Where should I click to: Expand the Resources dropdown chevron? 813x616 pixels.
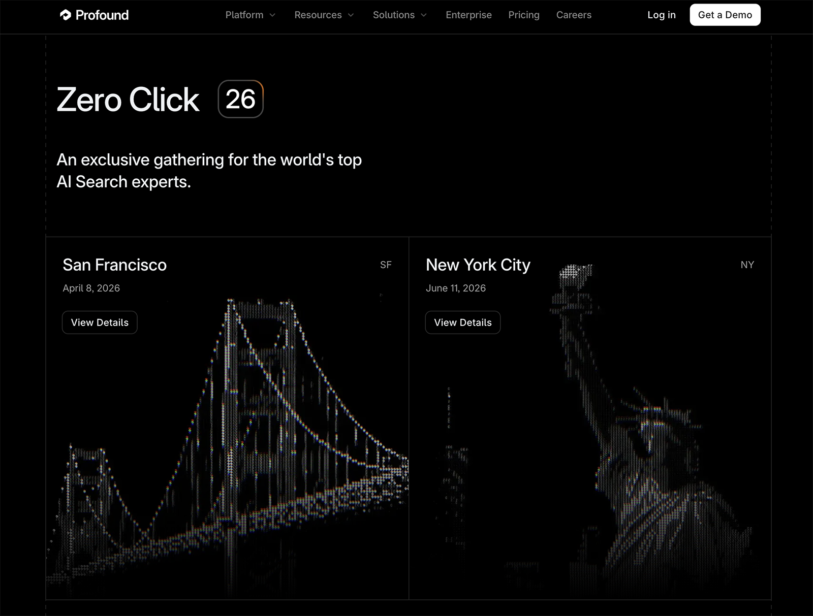click(351, 15)
